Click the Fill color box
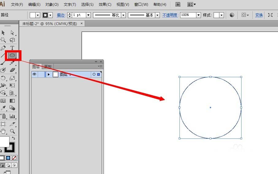 click(4, 142)
